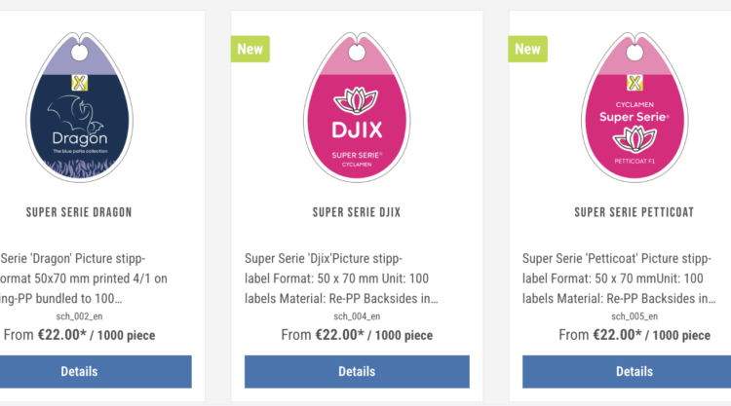Open the Super Serie Djix title link
731x406 pixels.
pyautogui.click(x=357, y=212)
